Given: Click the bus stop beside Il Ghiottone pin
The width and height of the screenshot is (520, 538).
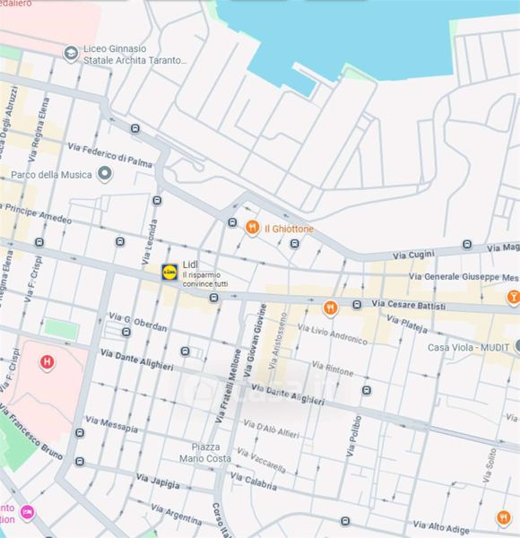Looking at the screenshot, I should (232, 222).
